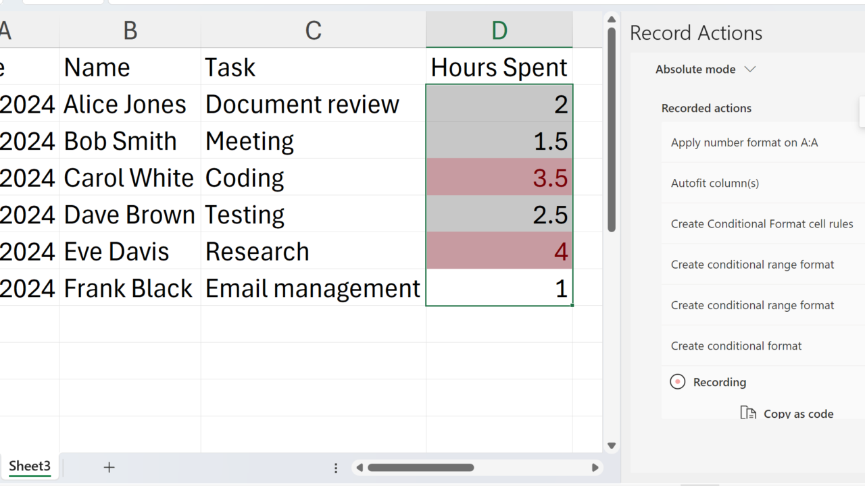Click the 'Hours Spent' header cell

click(499, 67)
